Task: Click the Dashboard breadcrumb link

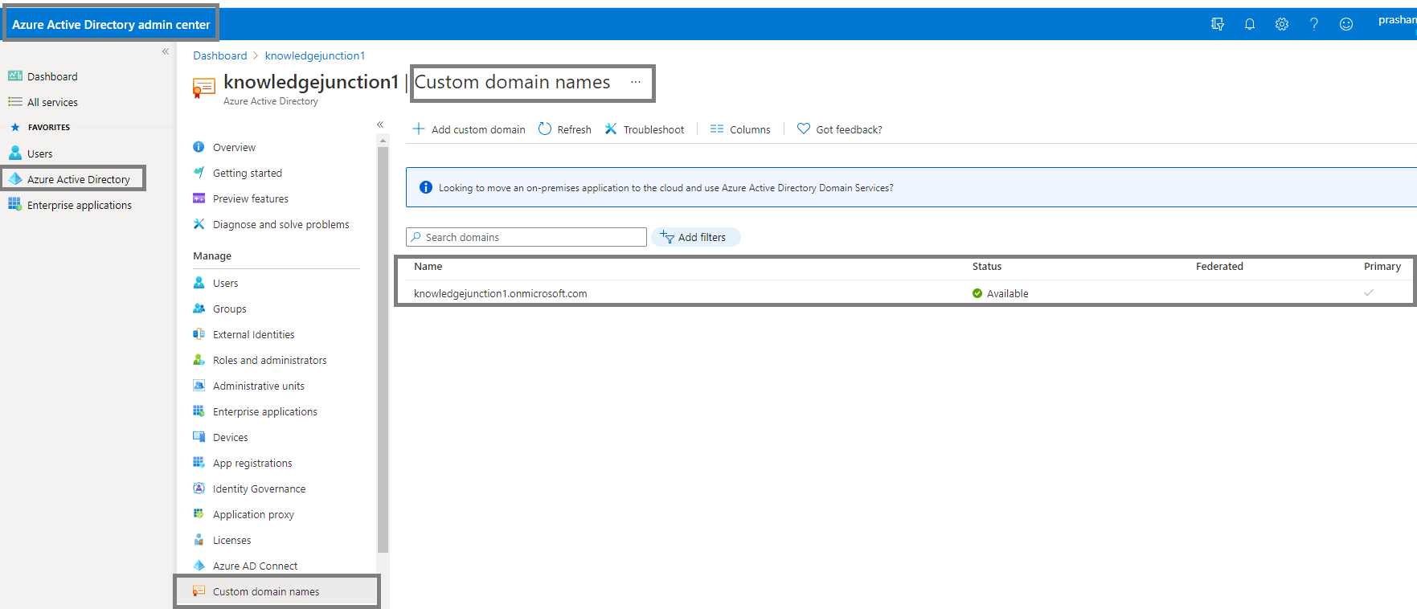Action: click(219, 55)
